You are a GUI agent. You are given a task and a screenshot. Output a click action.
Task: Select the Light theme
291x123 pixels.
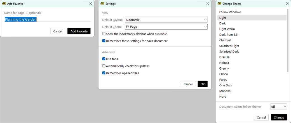[x=252, y=18]
